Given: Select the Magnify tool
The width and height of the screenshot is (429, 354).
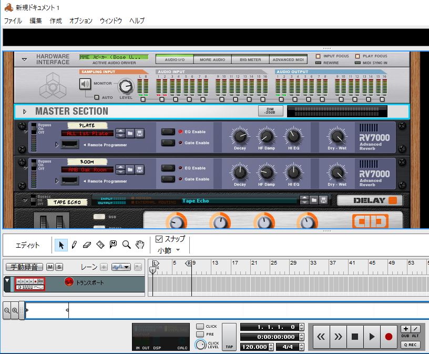Looking at the screenshot, I should (x=126, y=245).
